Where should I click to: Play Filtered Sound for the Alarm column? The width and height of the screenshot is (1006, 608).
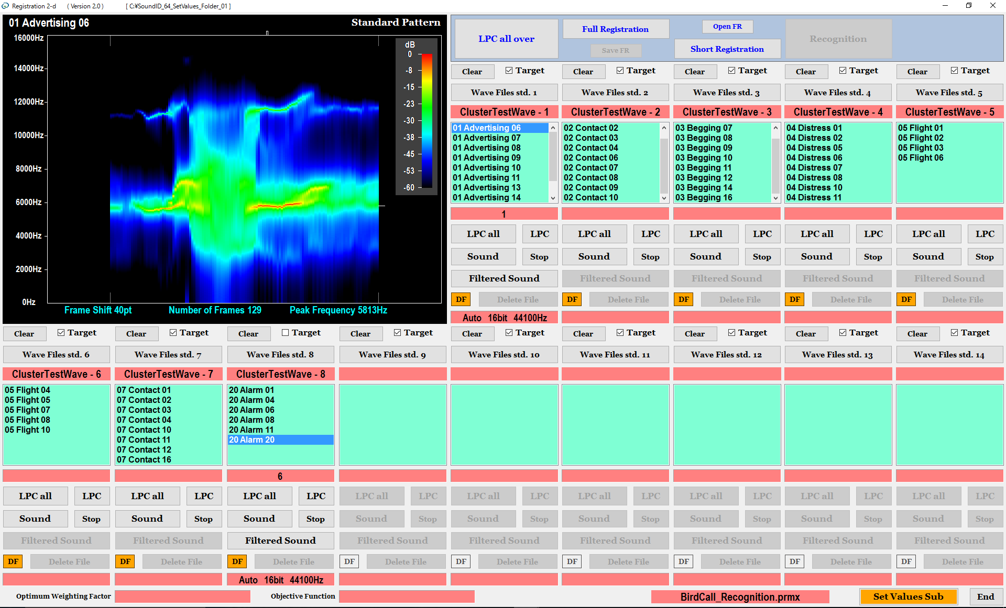(280, 541)
